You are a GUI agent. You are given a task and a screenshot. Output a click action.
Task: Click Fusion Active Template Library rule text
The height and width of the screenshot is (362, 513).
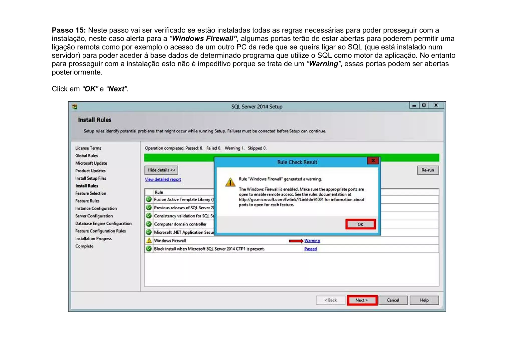(x=184, y=199)
